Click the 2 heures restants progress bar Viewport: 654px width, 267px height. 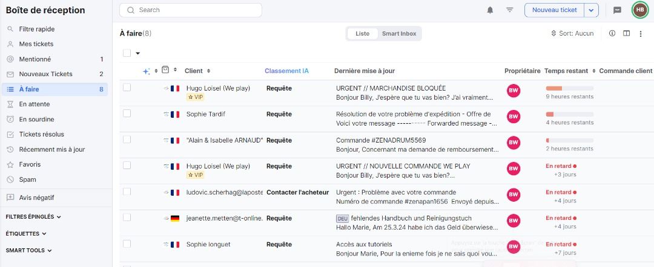pyautogui.click(x=569, y=140)
